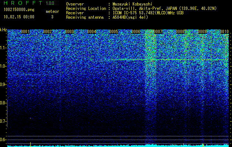The height and width of the screenshot is (147, 232).
Task: Click time marker 0001 on spectrogram
Action: (25, 32)
